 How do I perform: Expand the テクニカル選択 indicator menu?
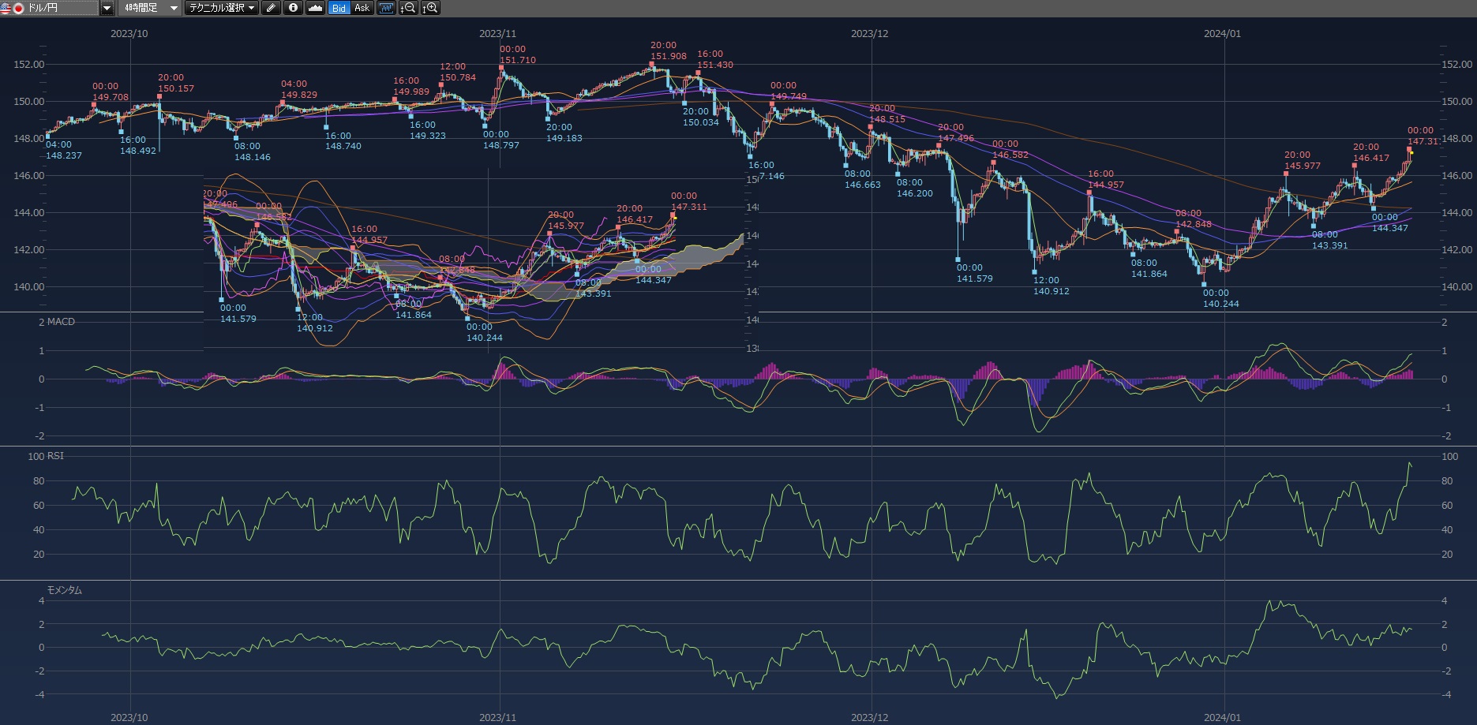[221, 8]
